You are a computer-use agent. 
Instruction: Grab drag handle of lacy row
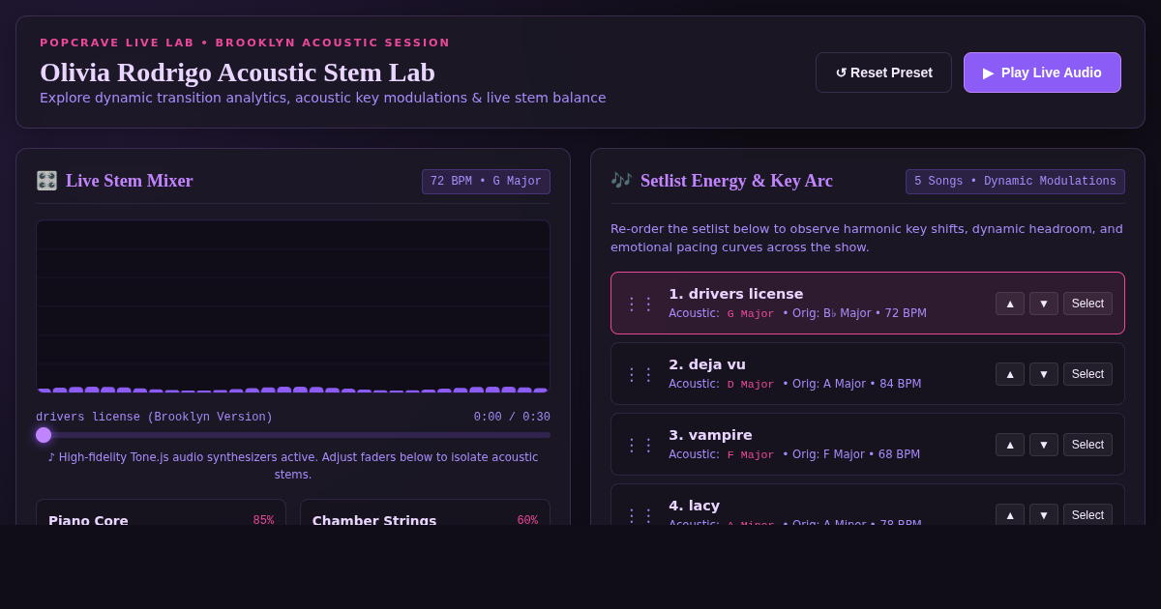(x=640, y=515)
